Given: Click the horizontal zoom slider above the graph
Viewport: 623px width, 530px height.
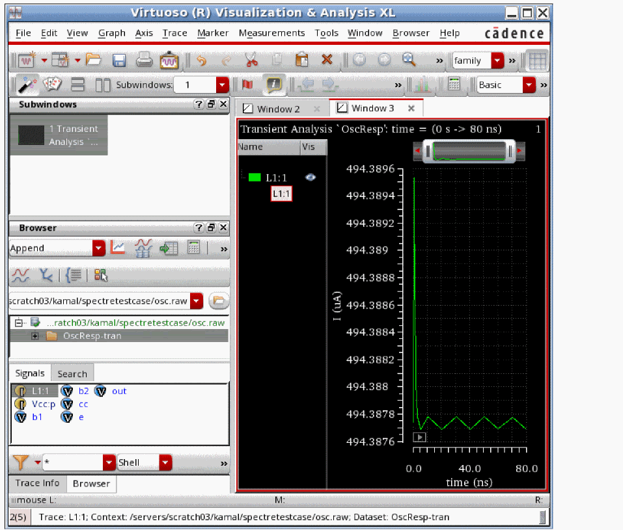Looking at the screenshot, I should tap(469, 152).
